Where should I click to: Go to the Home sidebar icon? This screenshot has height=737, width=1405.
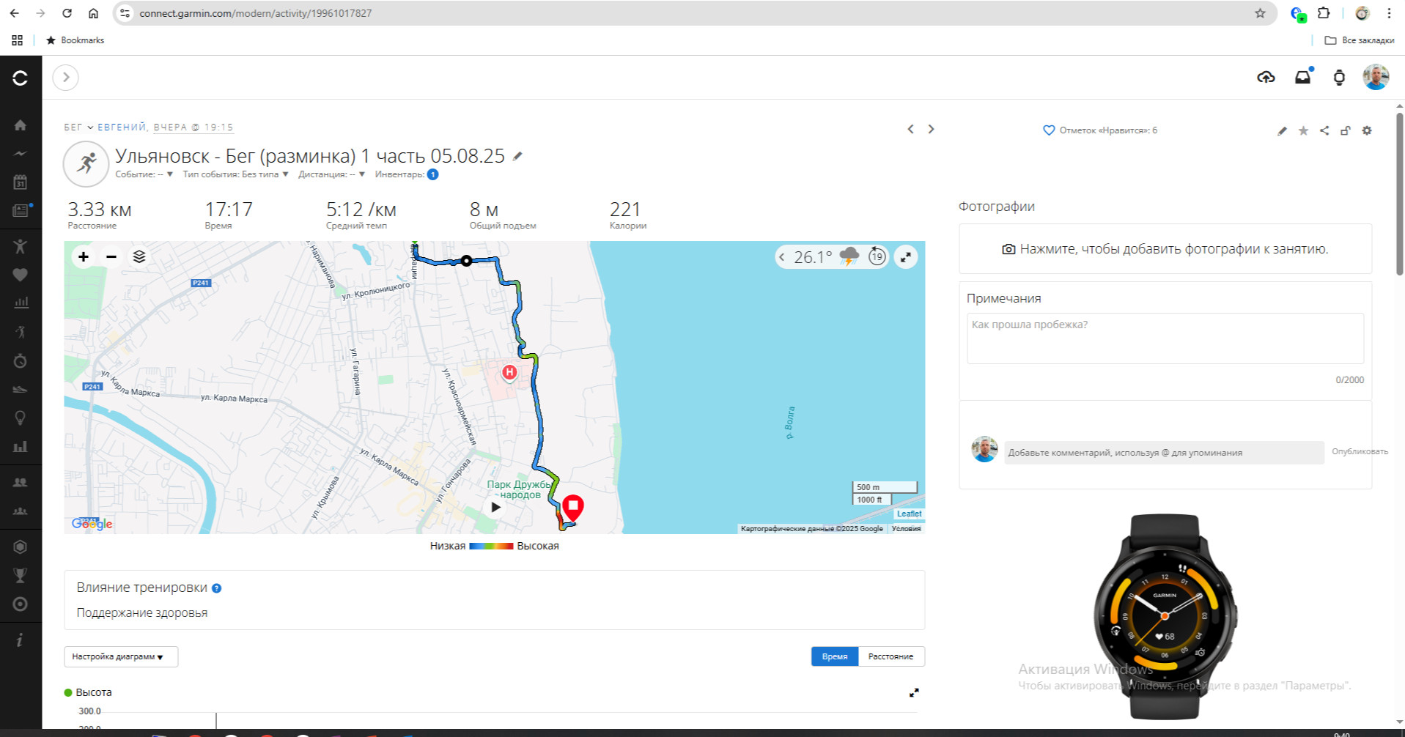click(x=21, y=125)
